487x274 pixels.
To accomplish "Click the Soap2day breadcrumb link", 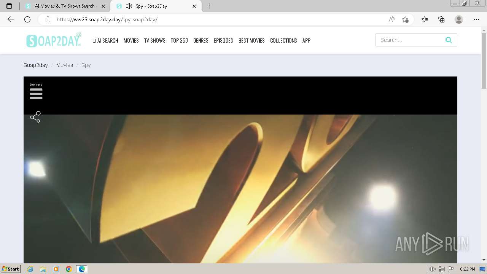I will pyautogui.click(x=36, y=65).
